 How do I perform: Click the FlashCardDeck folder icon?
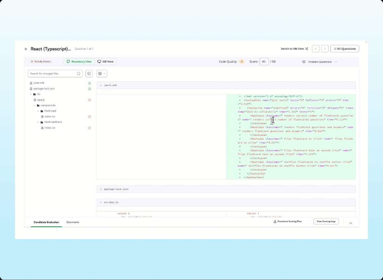pyautogui.click(x=42, y=122)
